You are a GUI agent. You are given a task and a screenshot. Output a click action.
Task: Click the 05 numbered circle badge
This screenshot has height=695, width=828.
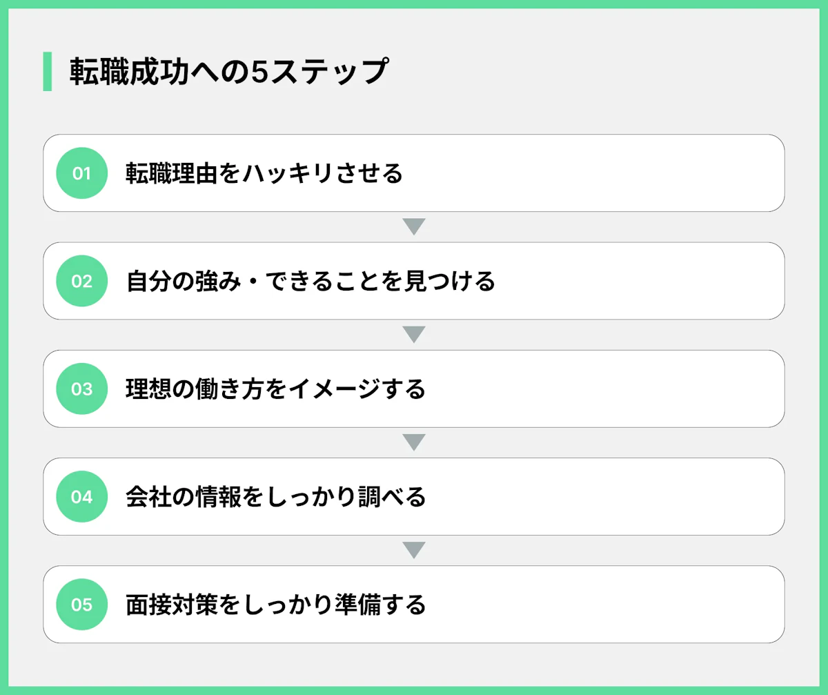click(81, 605)
